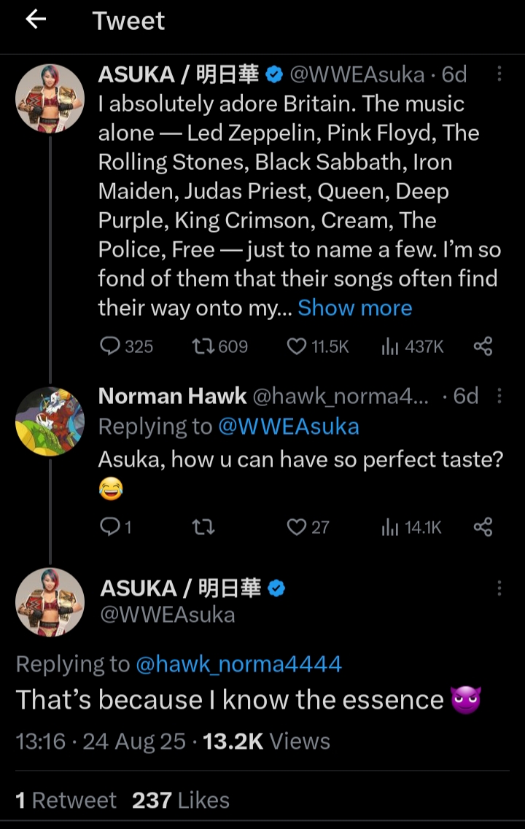Reply to Norman Hawk's comment
Screen dimensions: 525x829
click(x=110, y=526)
